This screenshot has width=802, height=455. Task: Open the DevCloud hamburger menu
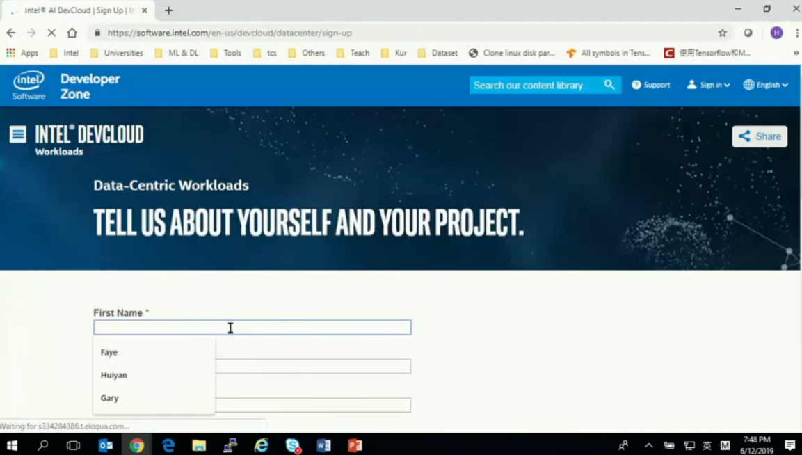coord(18,134)
